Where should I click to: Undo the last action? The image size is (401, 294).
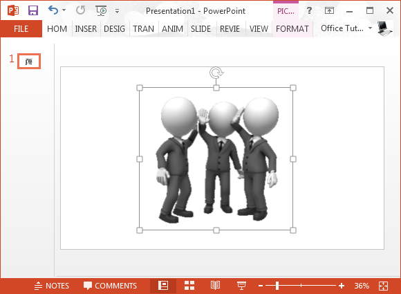pos(53,10)
